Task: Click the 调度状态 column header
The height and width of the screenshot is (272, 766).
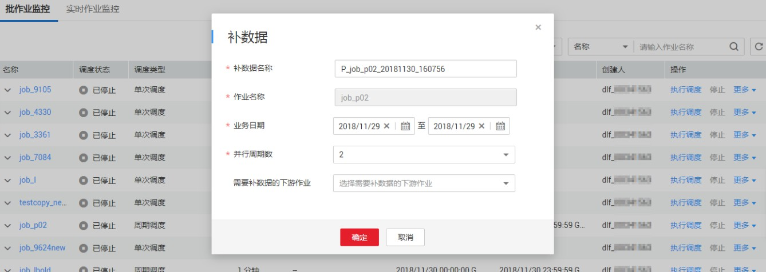Action: point(94,70)
